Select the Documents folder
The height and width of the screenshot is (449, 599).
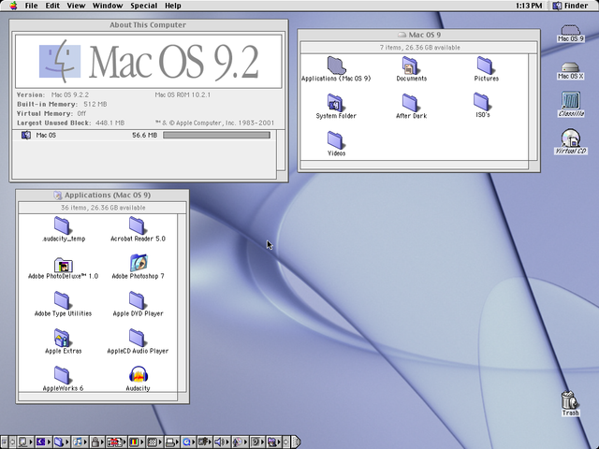click(411, 68)
